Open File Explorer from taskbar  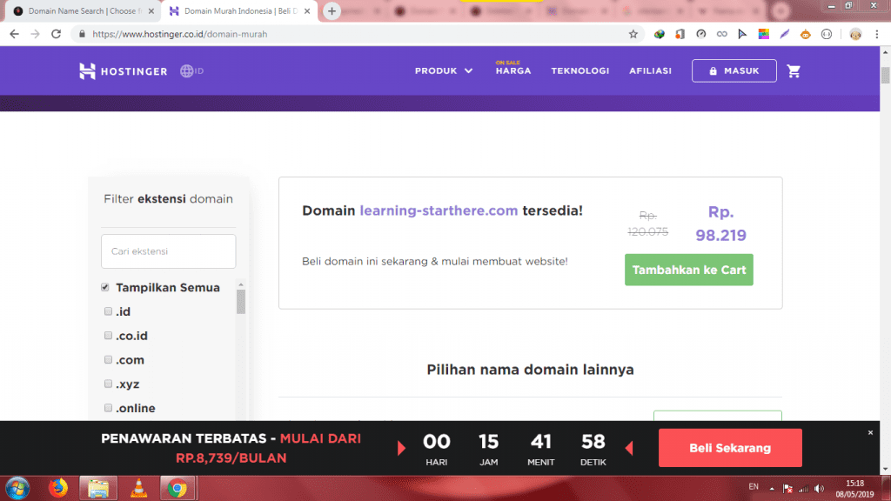pos(98,489)
